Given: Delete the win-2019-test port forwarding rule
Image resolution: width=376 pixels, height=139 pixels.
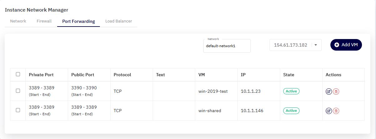Looking at the screenshot, I should point(336,92).
